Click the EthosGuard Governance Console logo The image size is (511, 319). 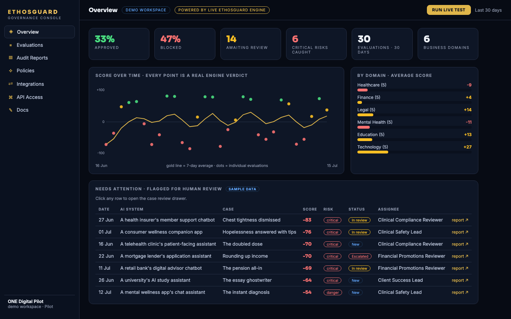coord(34,15)
